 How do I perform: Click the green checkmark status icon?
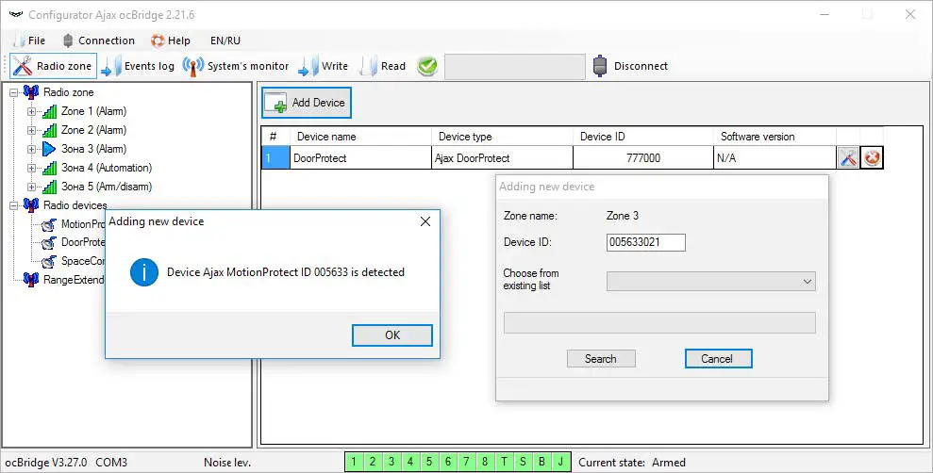[427, 66]
